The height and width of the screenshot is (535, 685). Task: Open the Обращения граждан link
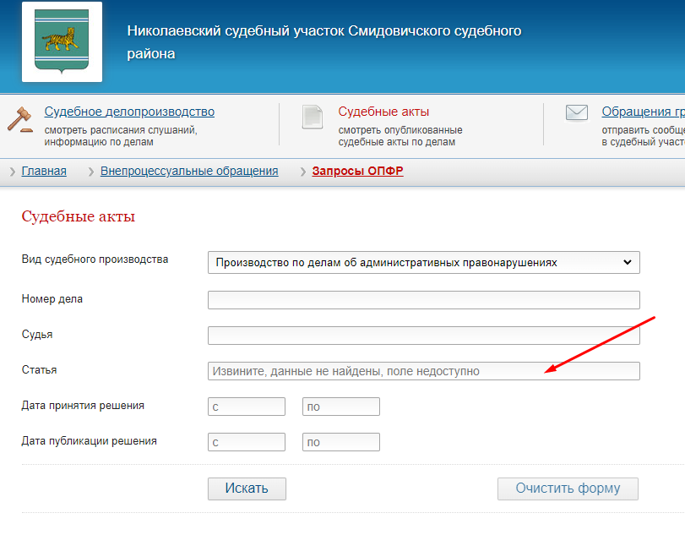pyautogui.click(x=642, y=112)
